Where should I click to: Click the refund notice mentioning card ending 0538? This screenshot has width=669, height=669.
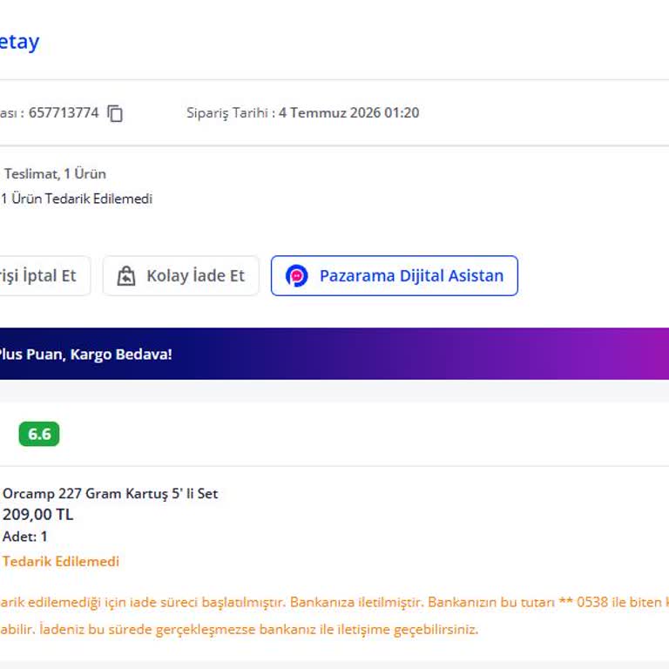tap(334, 602)
